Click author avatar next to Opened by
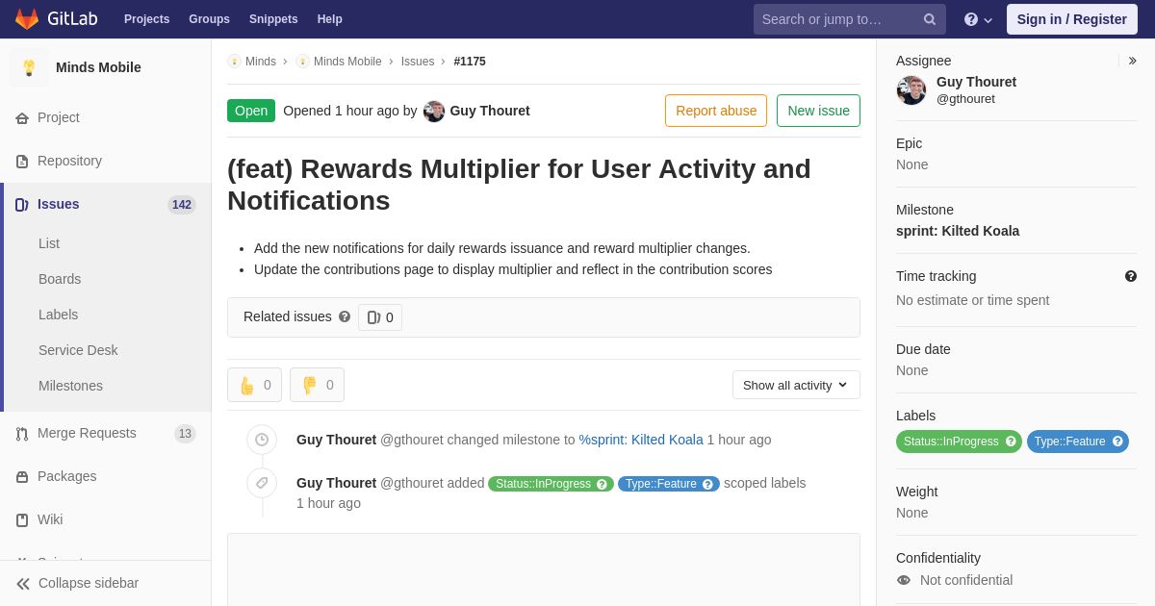The width and height of the screenshot is (1155, 606). tap(434, 112)
